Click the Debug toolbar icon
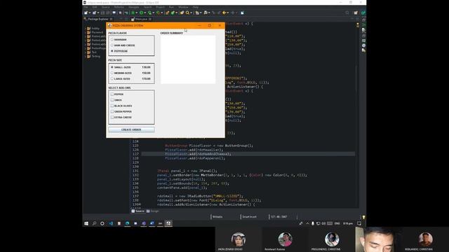 click(133, 13)
